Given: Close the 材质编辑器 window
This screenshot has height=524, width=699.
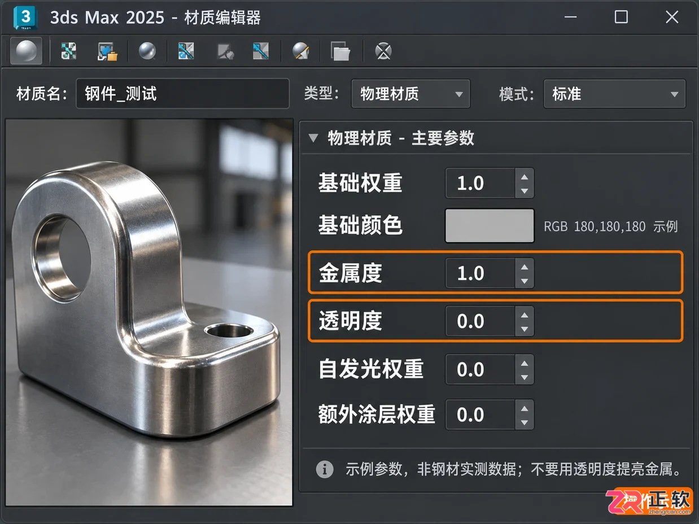Looking at the screenshot, I should coord(672,18).
